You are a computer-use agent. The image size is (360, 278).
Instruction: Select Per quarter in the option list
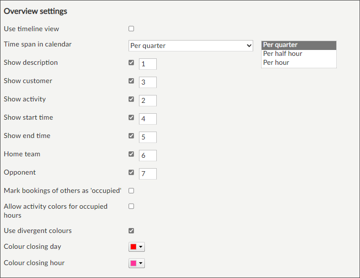click(x=299, y=45)
